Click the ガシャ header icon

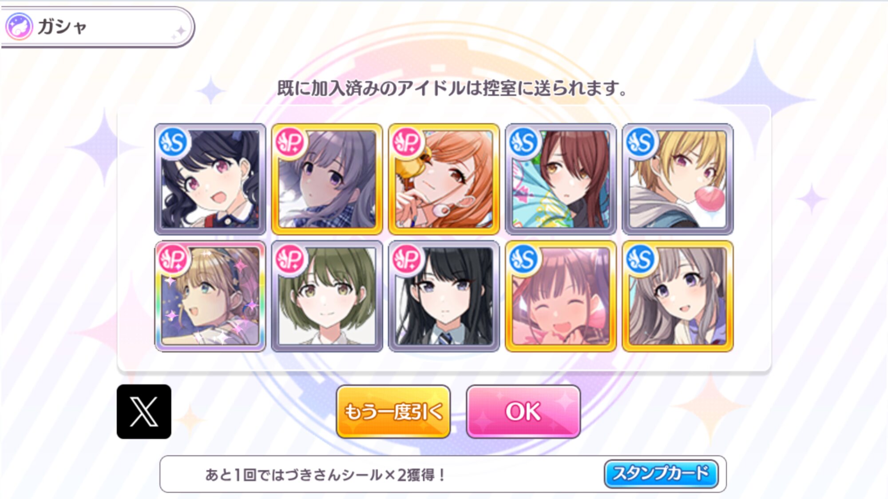coord(19,27)
